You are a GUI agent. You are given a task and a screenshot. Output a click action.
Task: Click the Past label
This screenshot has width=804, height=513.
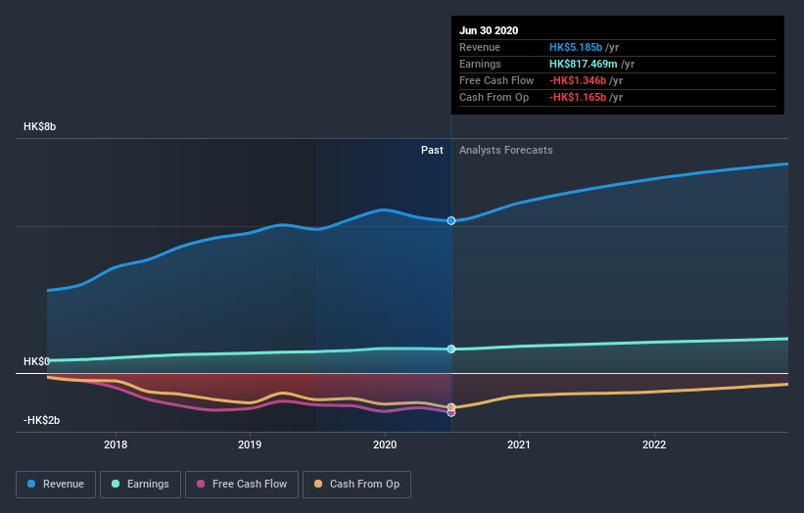coord(432,150)
